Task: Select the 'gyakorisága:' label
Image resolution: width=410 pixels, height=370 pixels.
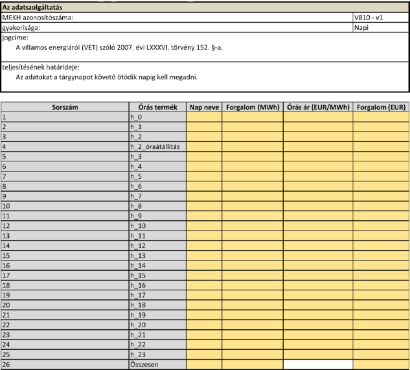Action: click(21, 27)
